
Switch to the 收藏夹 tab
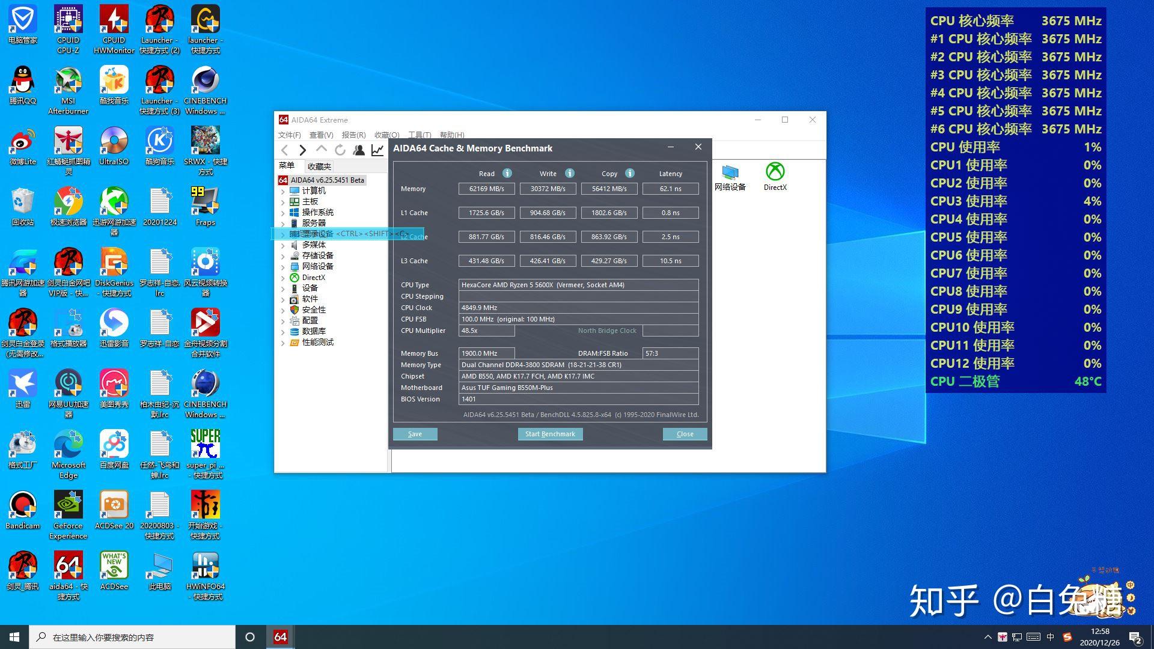tap(319, 166)
